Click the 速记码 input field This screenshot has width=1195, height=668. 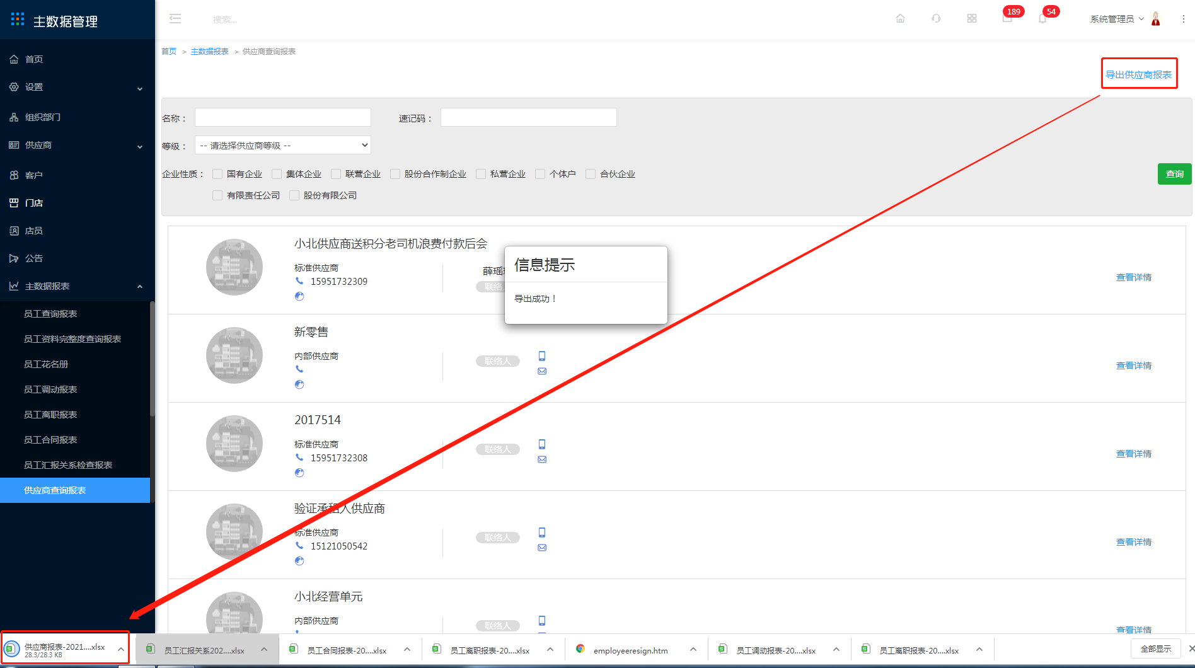point(528,117)
